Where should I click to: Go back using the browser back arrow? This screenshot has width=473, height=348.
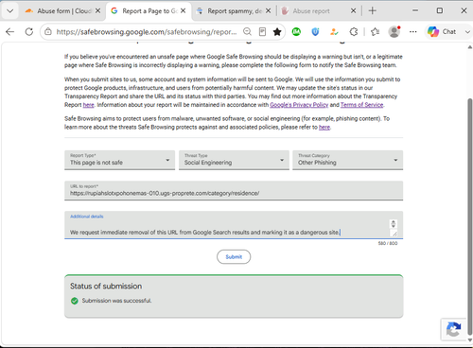10,31
